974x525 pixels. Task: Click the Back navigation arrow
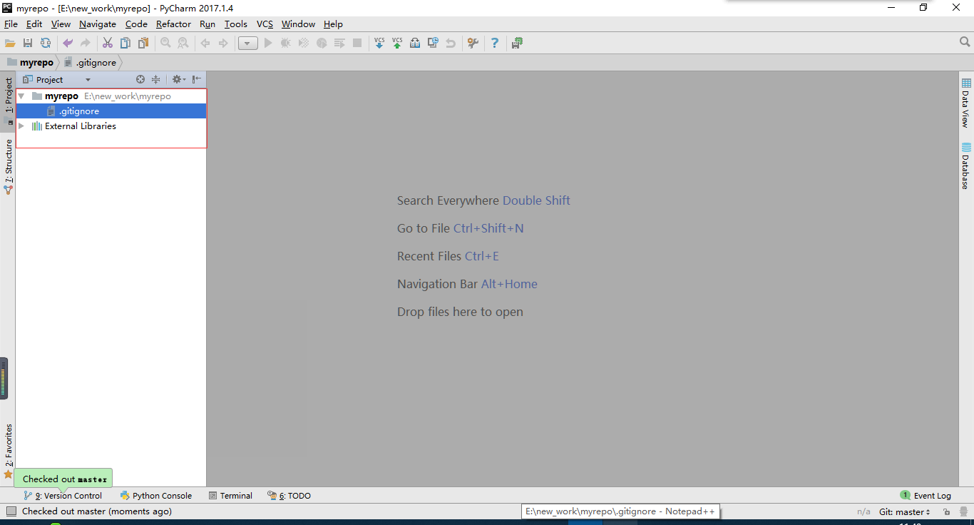(205, 44)
